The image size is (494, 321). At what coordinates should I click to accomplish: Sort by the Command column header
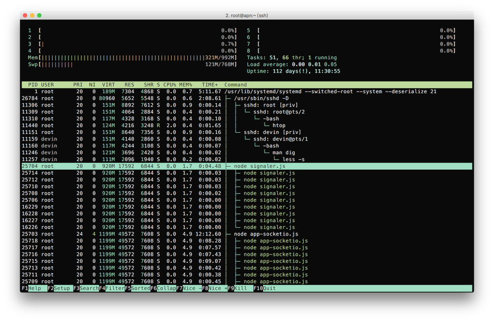235,85
